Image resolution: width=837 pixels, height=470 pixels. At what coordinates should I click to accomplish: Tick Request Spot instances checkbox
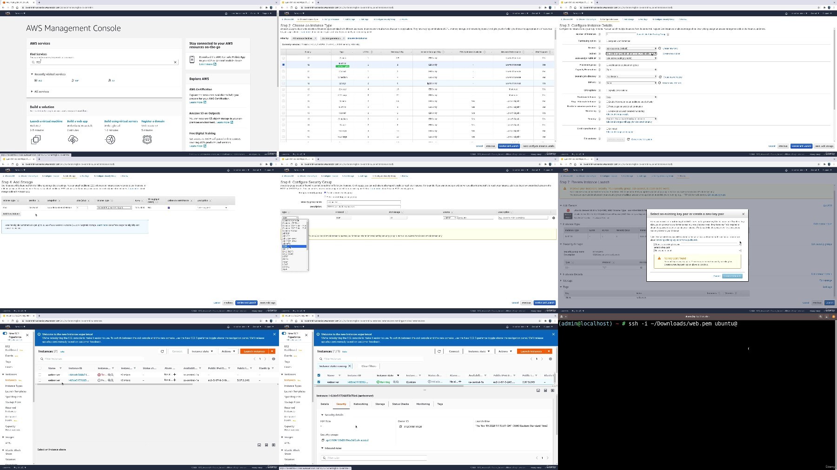[607, 41]
